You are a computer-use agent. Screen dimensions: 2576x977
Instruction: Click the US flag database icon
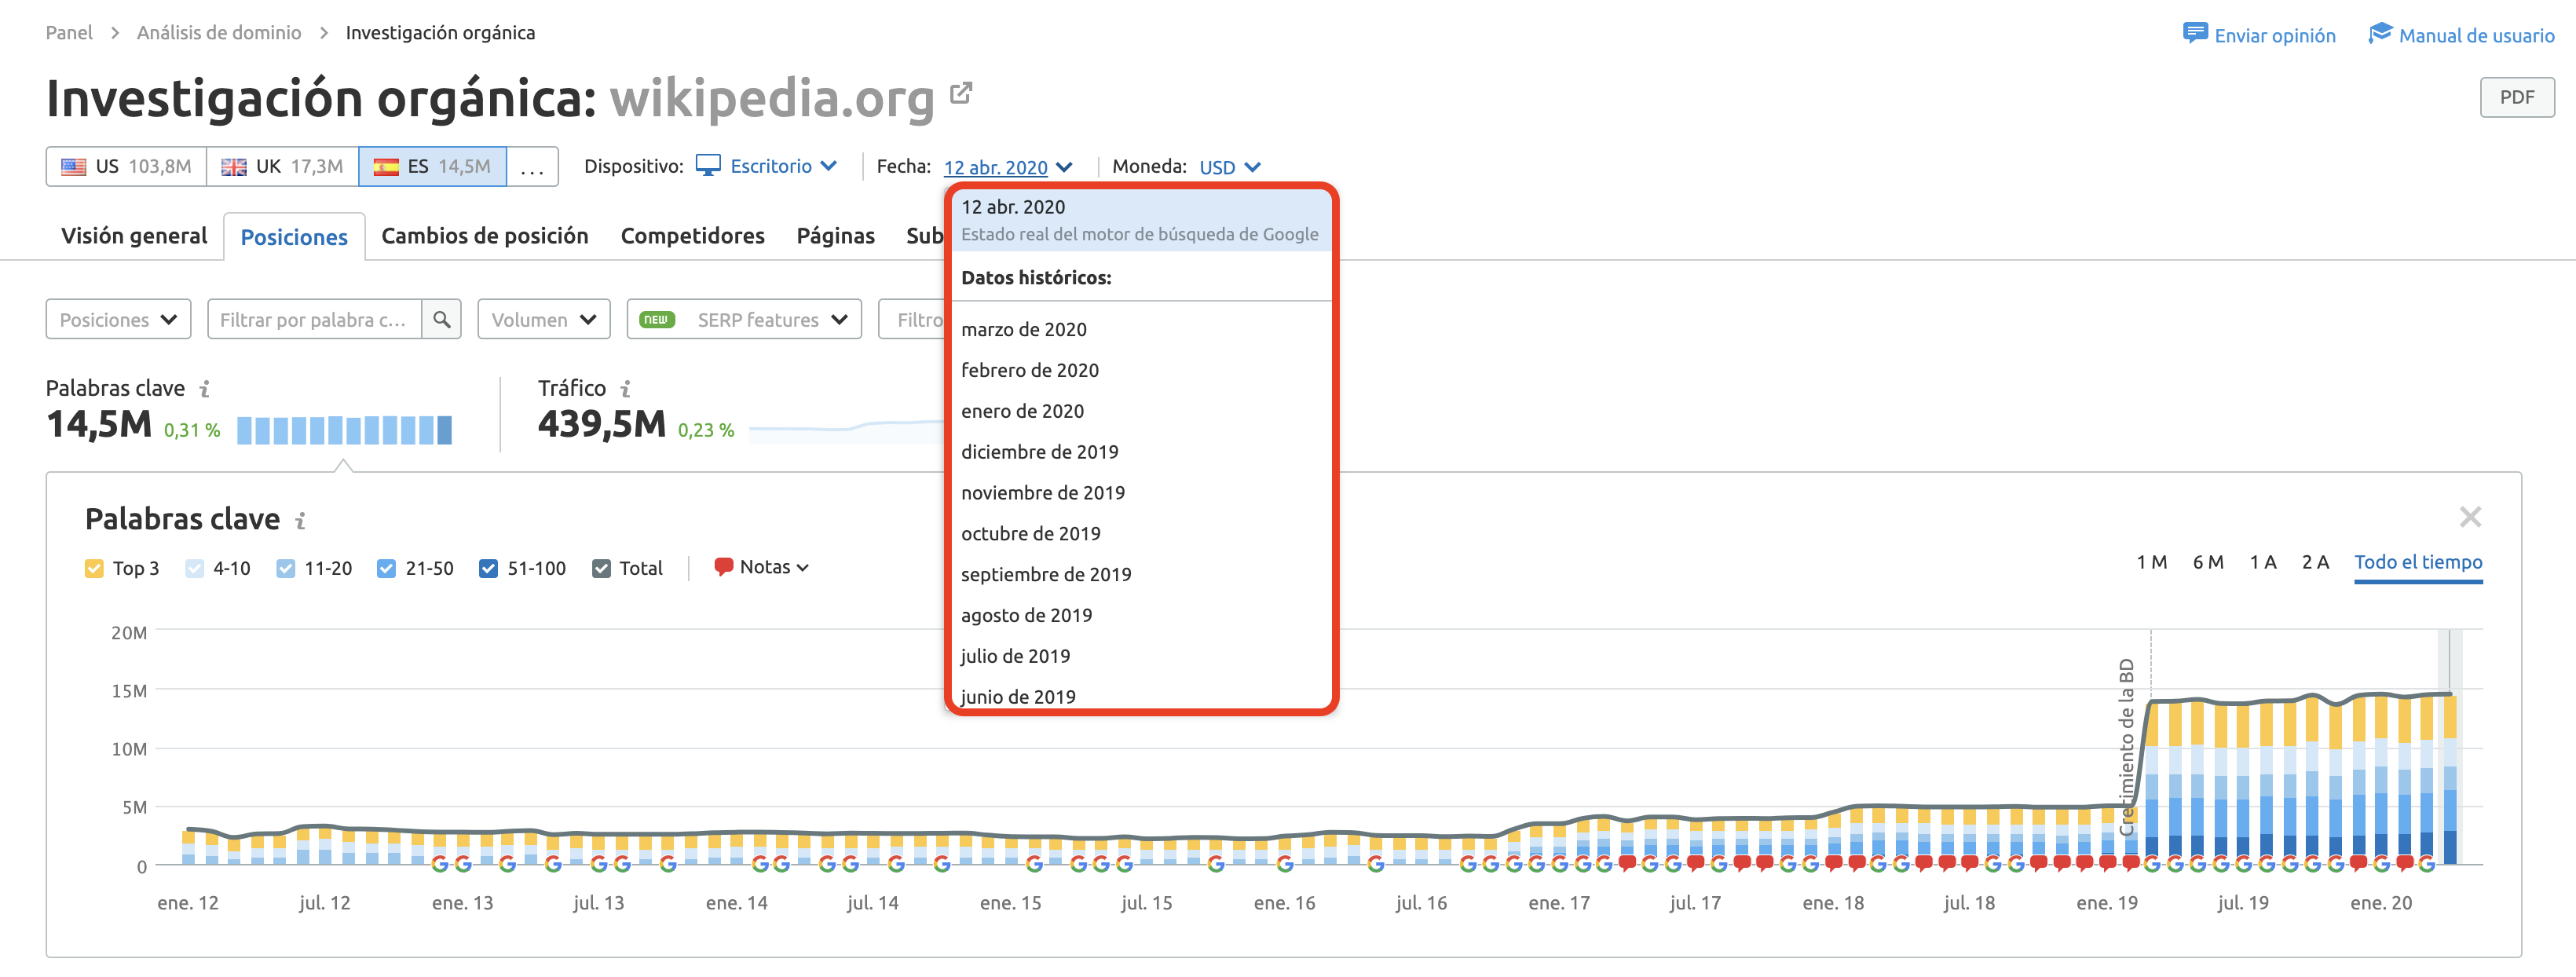(73, 167)
